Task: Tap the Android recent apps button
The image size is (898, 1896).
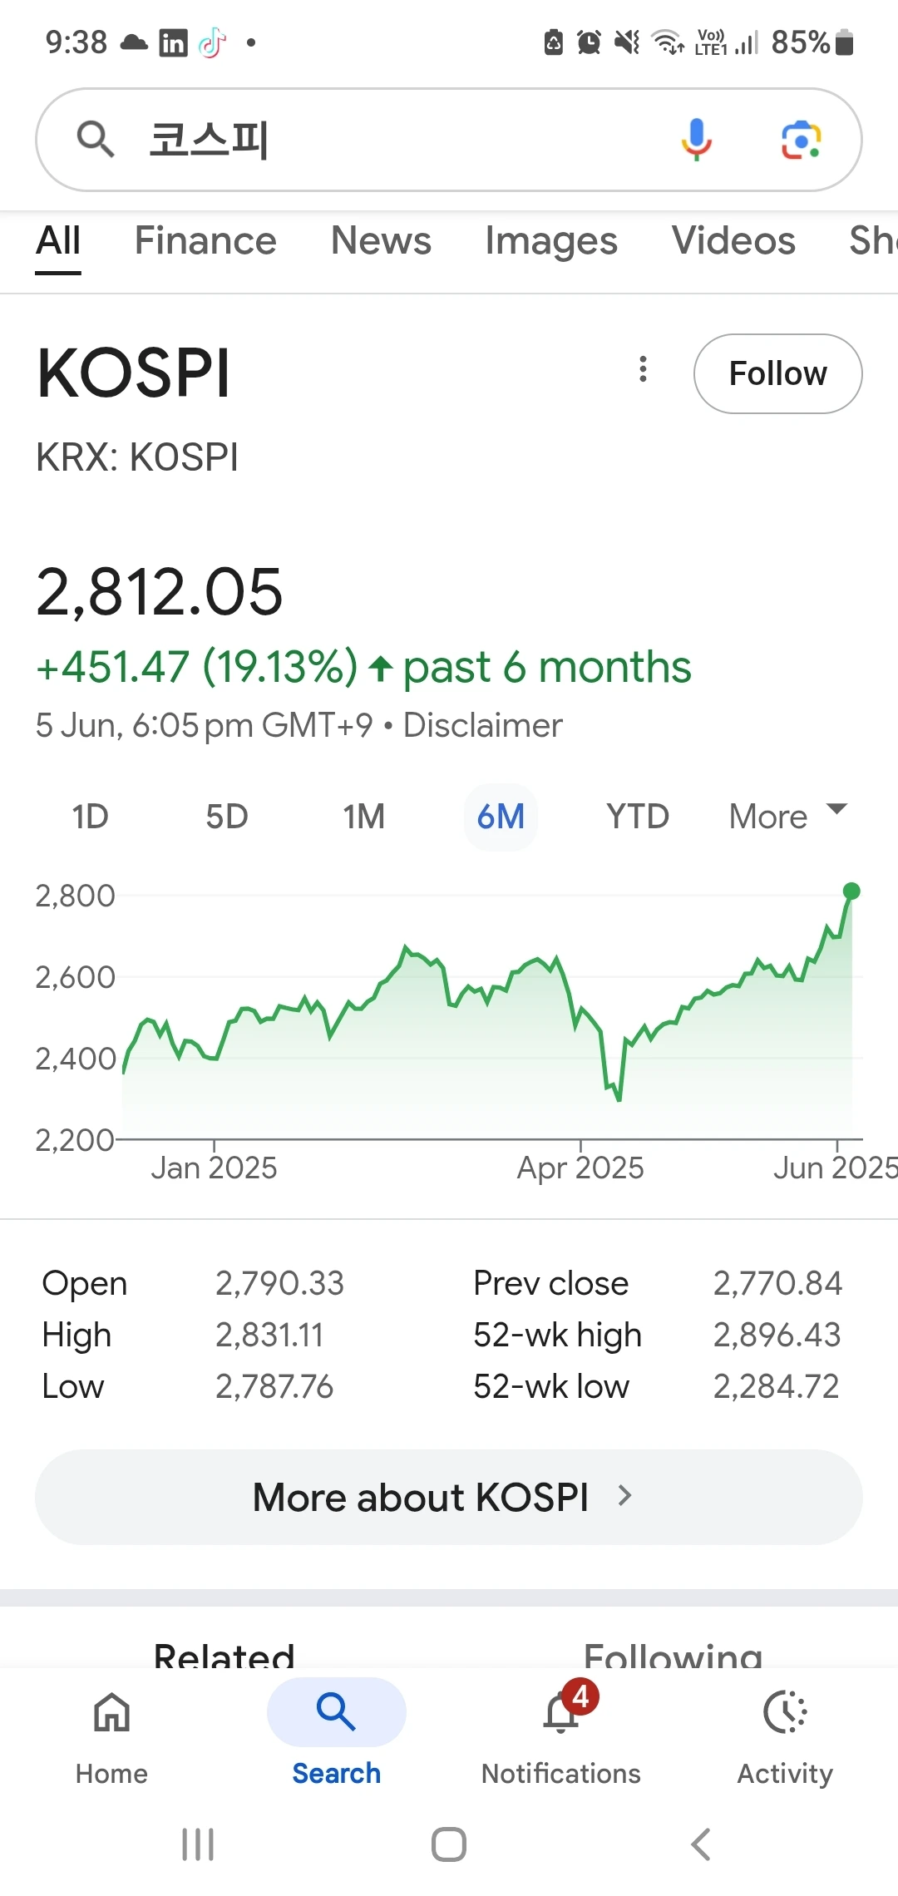Action: coord(198,1844)
